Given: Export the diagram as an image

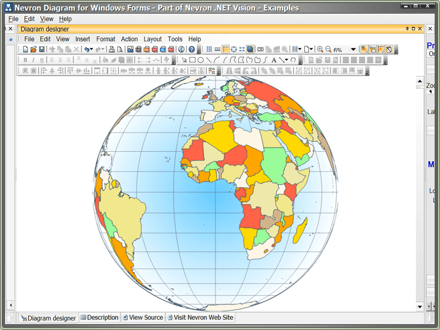Looking at the screenshot, I should [130, 50].
